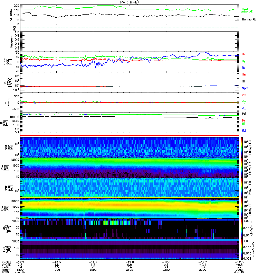
Task: Click the "1900" time tick label
Action: pyautogui.click(x=57, y=270)
